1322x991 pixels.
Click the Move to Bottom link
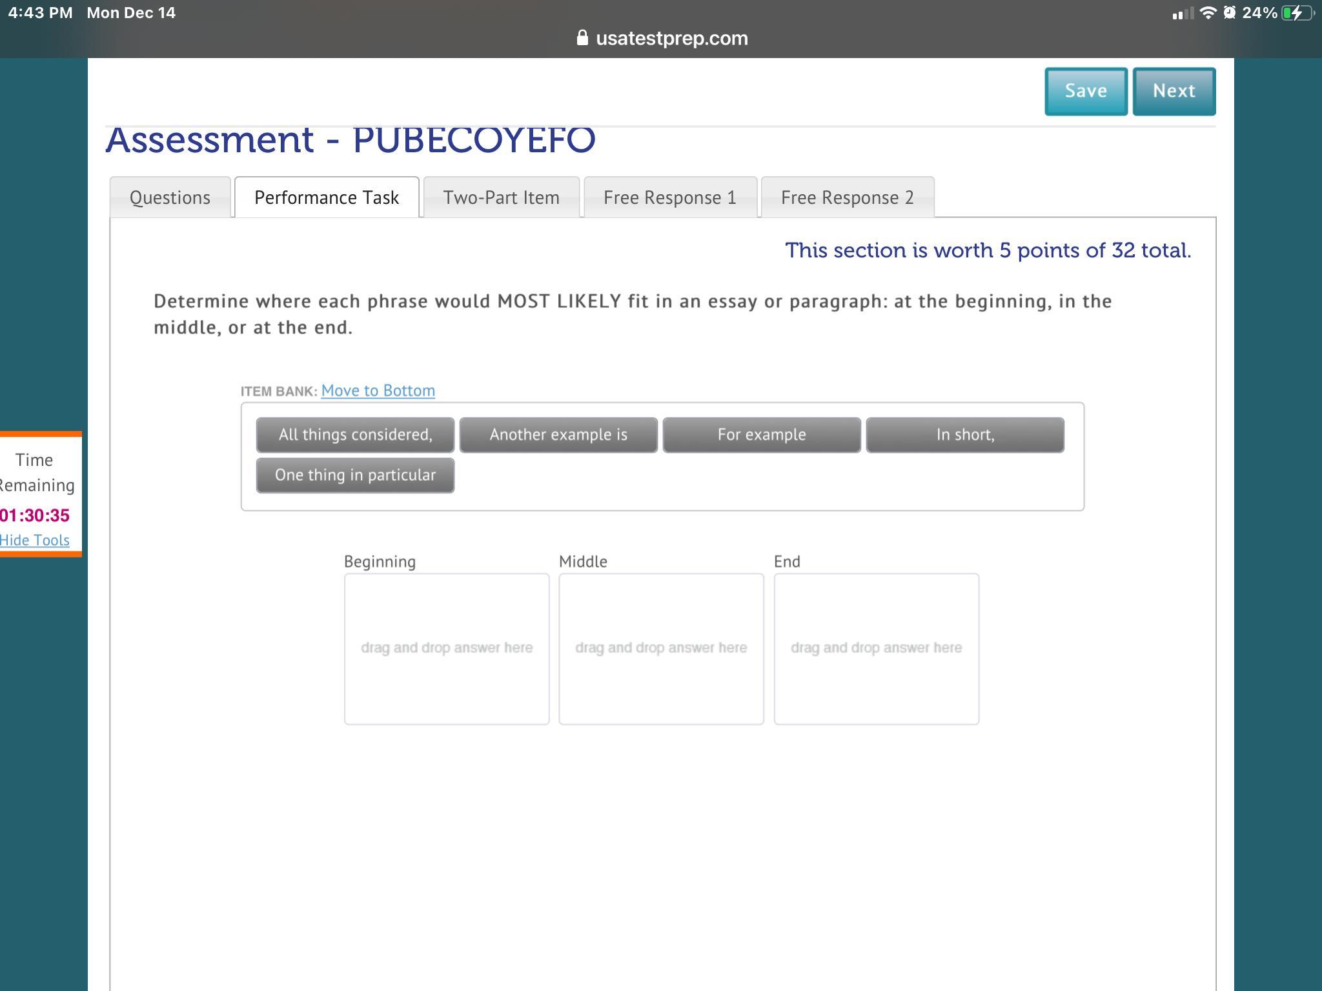point(378,390)
